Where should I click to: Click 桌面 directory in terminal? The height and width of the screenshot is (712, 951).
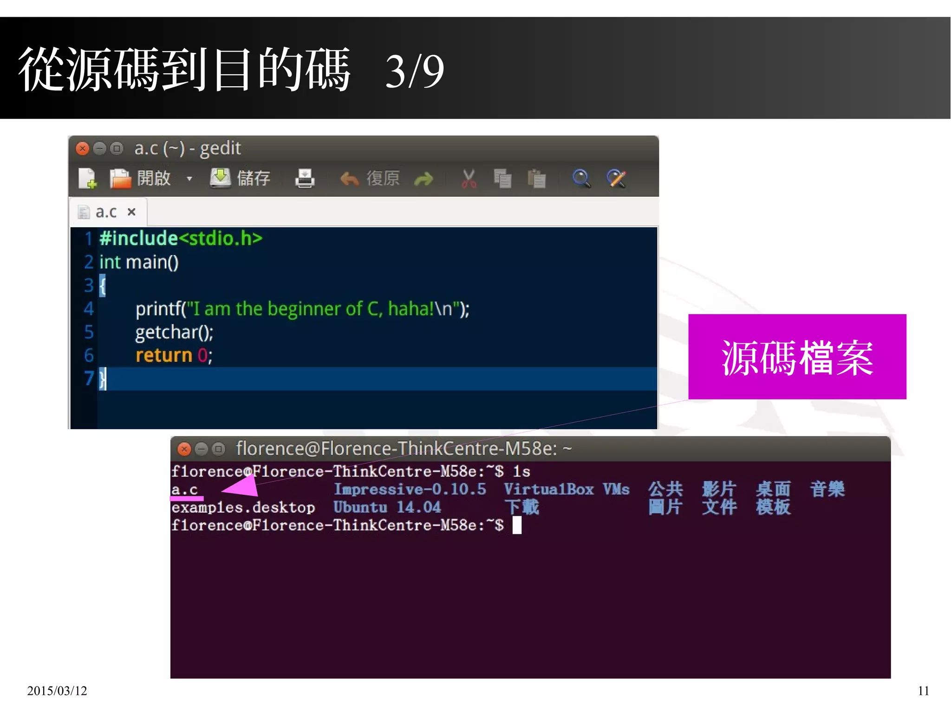(x=773, y=489)
